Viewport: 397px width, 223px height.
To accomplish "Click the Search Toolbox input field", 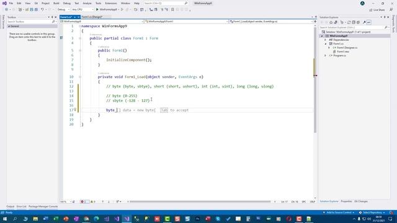I will click(32, 22).
